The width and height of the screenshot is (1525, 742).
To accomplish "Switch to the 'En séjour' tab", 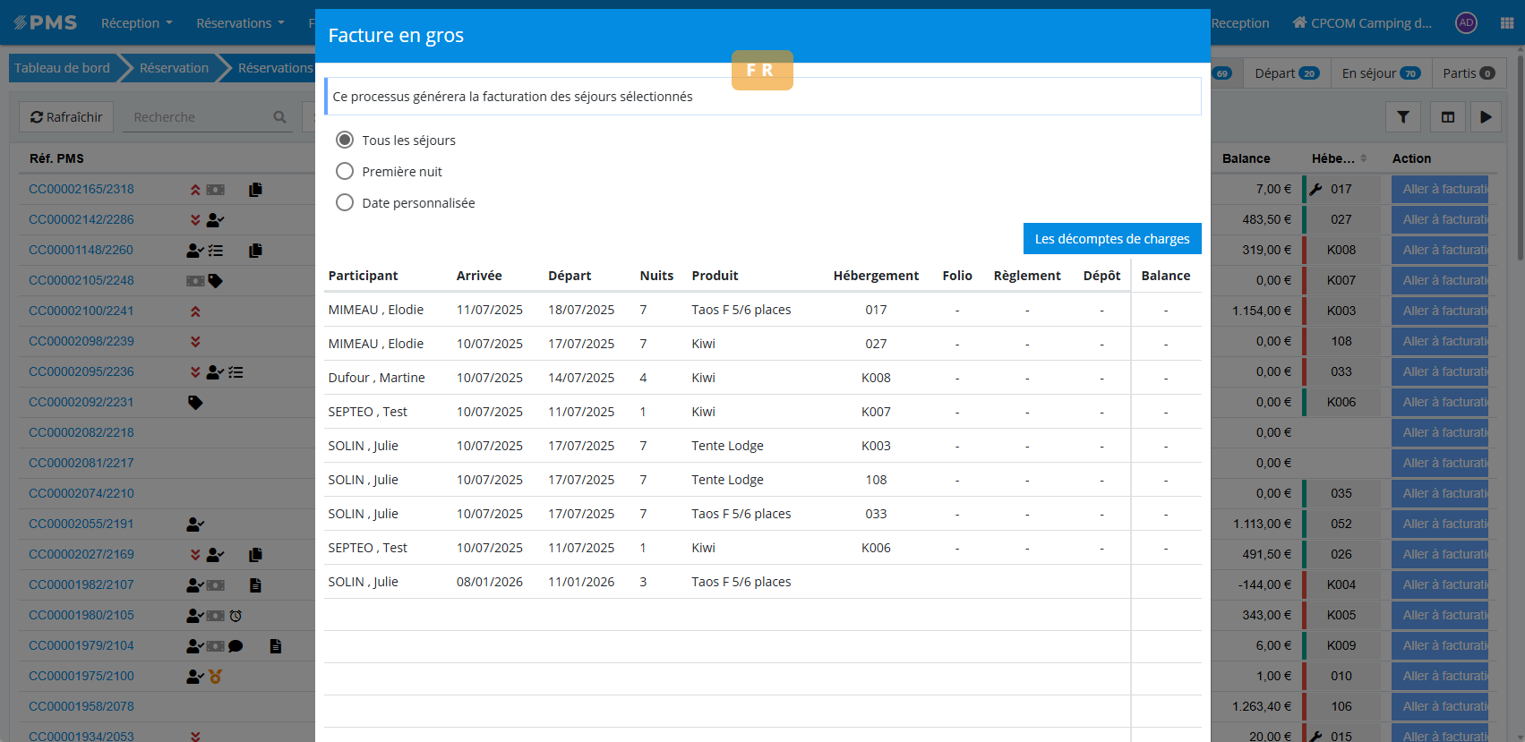I will (x=1380, y=73).
